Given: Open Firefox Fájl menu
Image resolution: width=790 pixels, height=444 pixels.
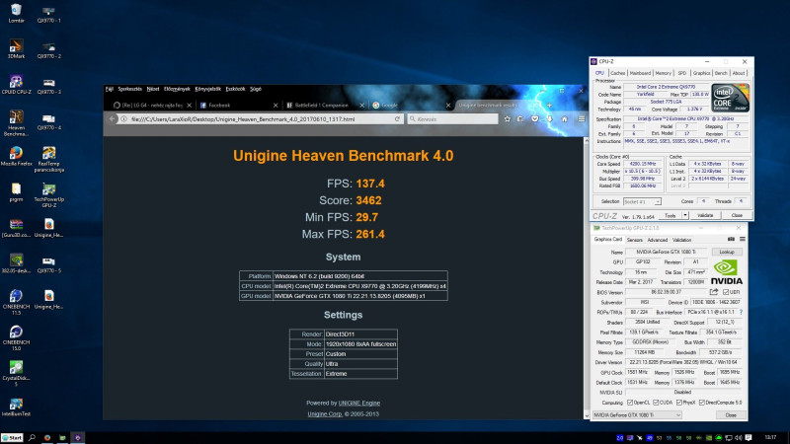Looking at the screenshot, I should 109,89.
